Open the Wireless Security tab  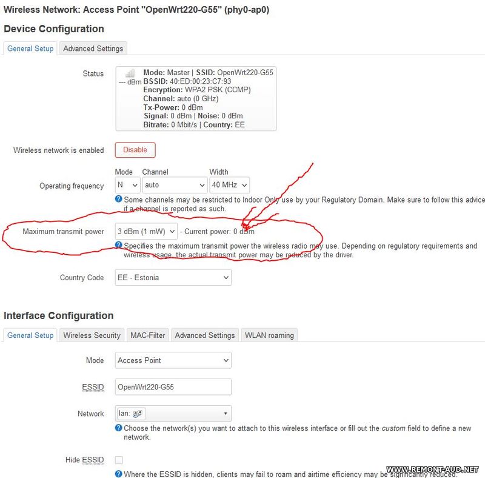point(92,335)
